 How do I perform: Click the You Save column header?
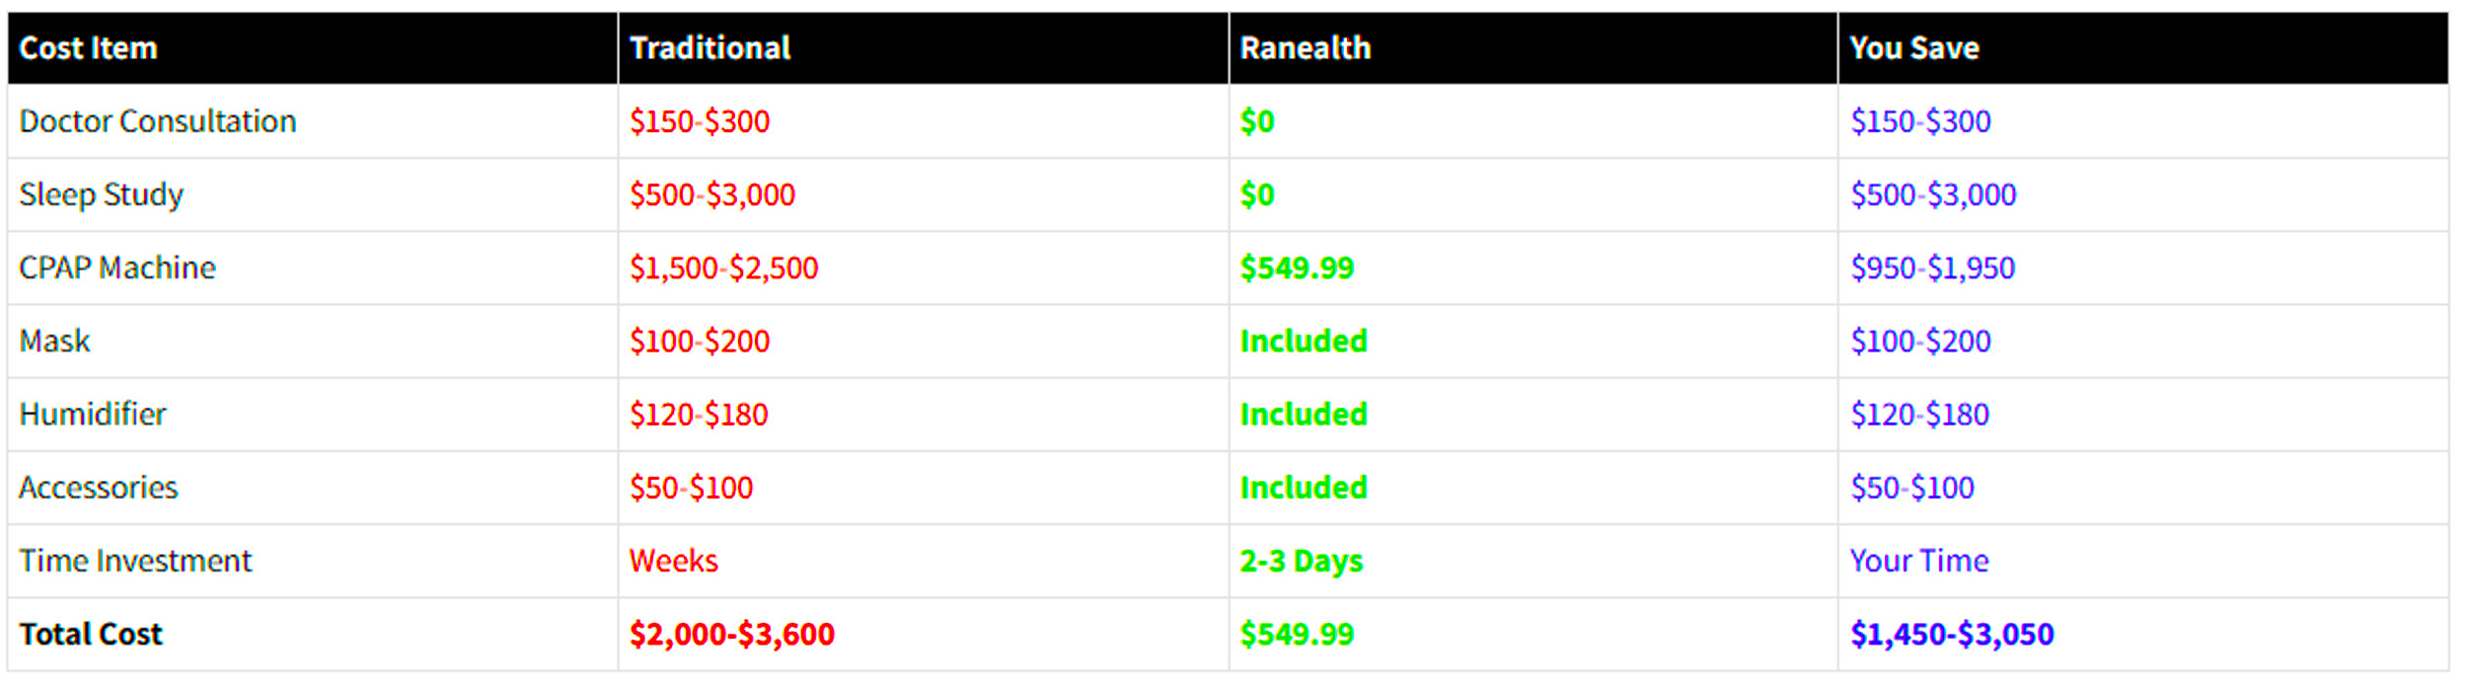coord(1913,48)
